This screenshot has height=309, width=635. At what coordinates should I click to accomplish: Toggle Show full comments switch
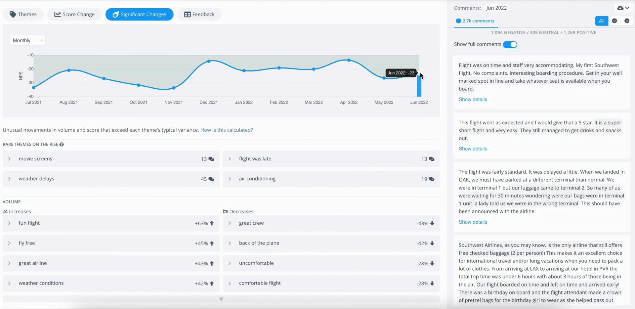pyautogui.click(x=510, y=44)
